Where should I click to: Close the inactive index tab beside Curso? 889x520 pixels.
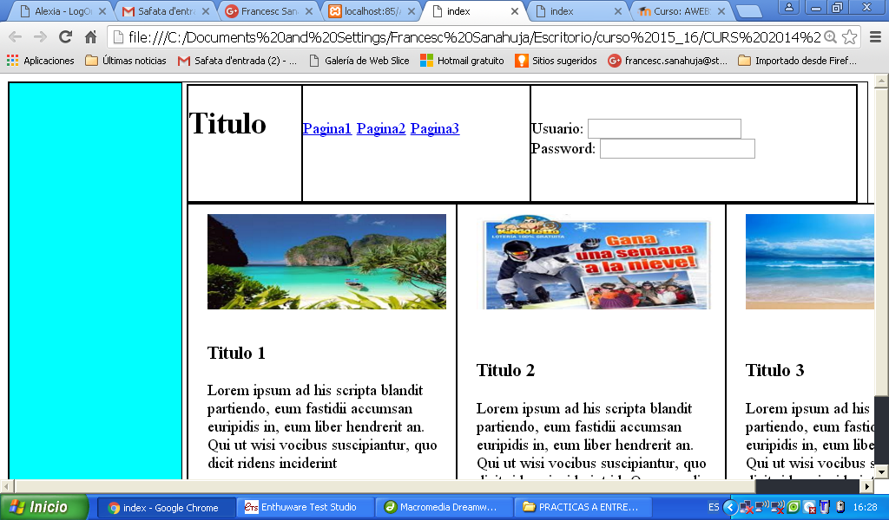coord(618,11)
